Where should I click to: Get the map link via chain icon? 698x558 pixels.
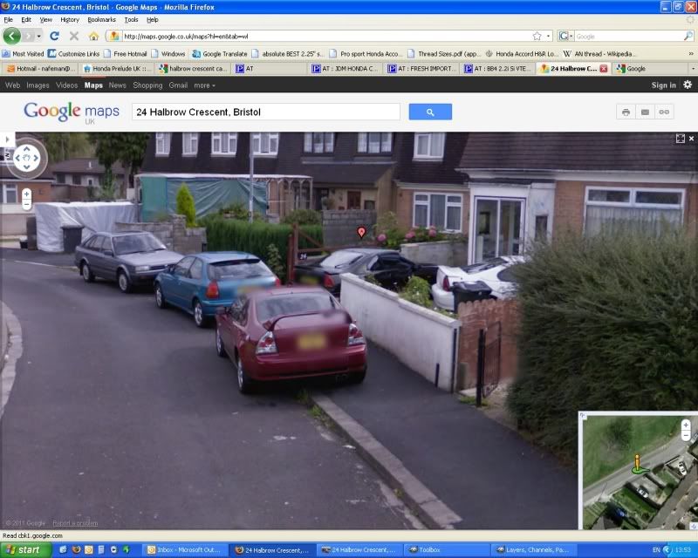click(x=664, y=112)
